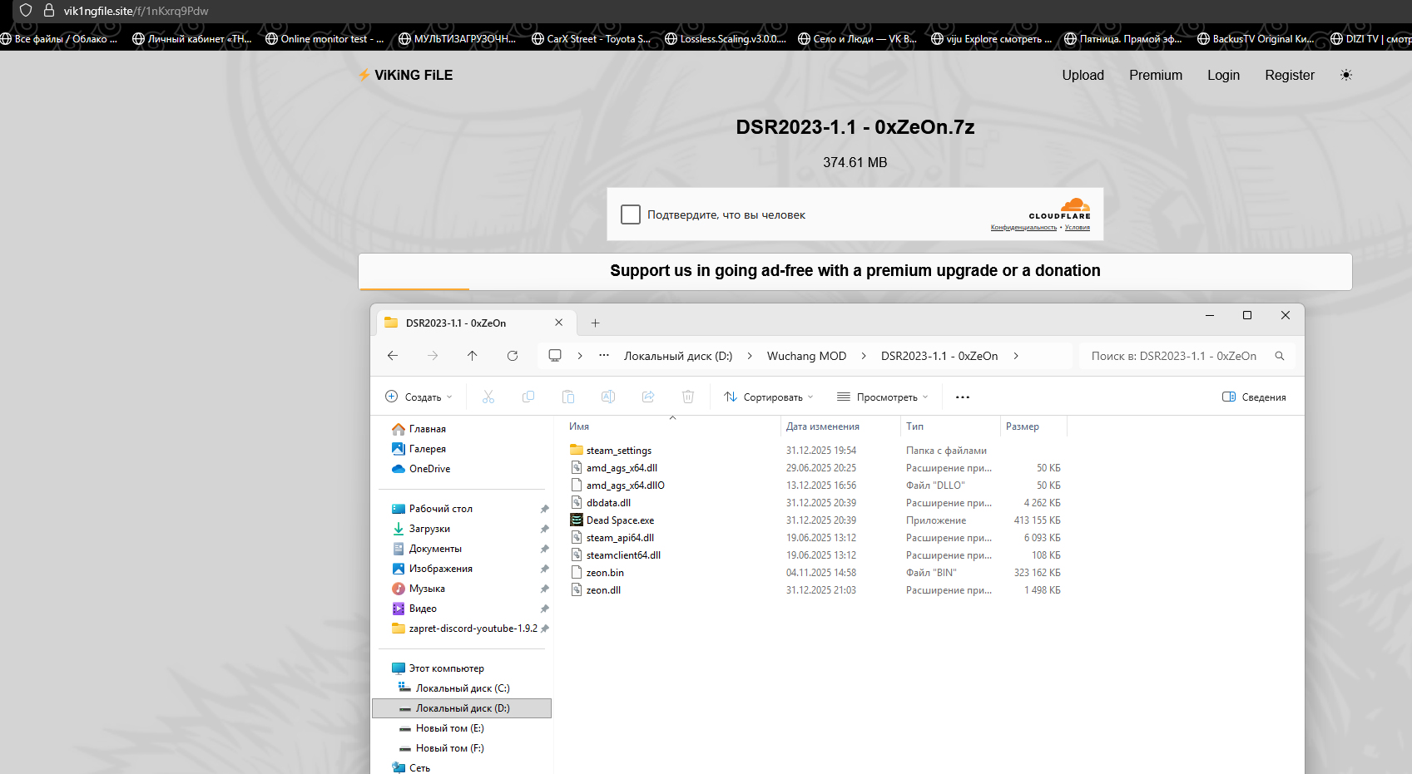Expand the Создать new item menu
The height and width of the screenshot is (774, 1412).
pyautogui.click(x=419, y=397)
